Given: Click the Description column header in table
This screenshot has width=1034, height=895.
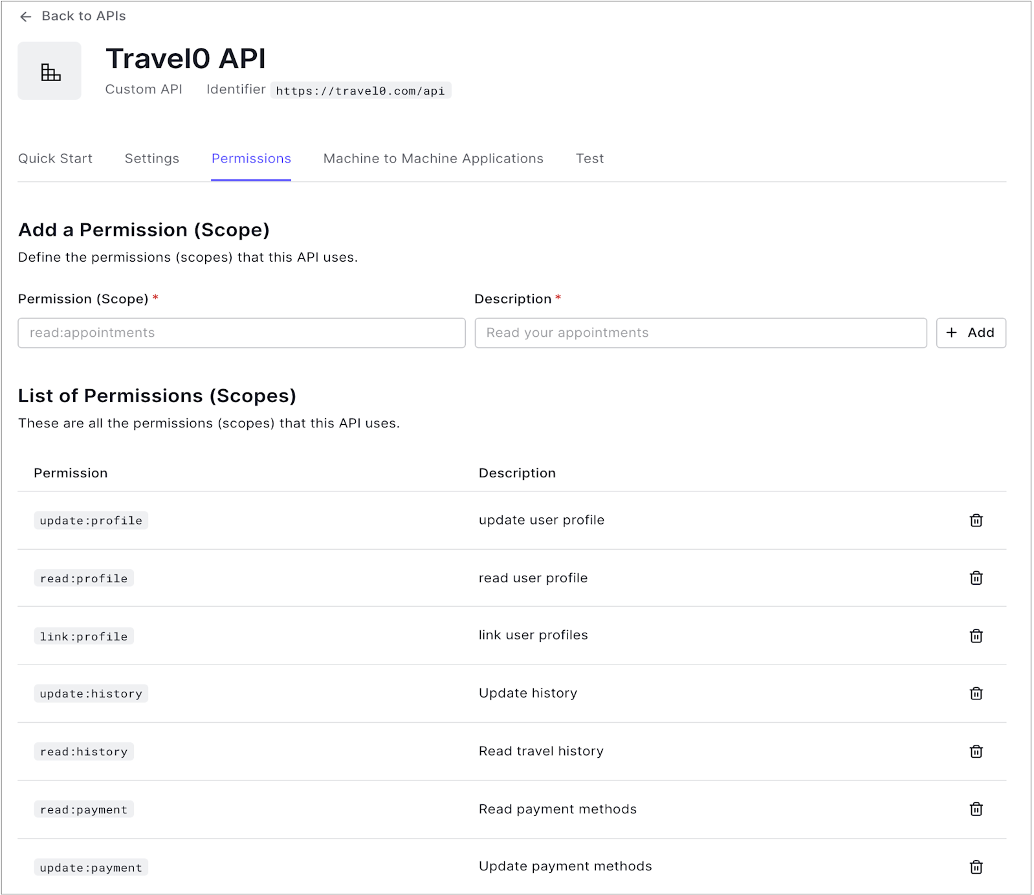Looking at the screenshot, I should (x=517, y=473).
